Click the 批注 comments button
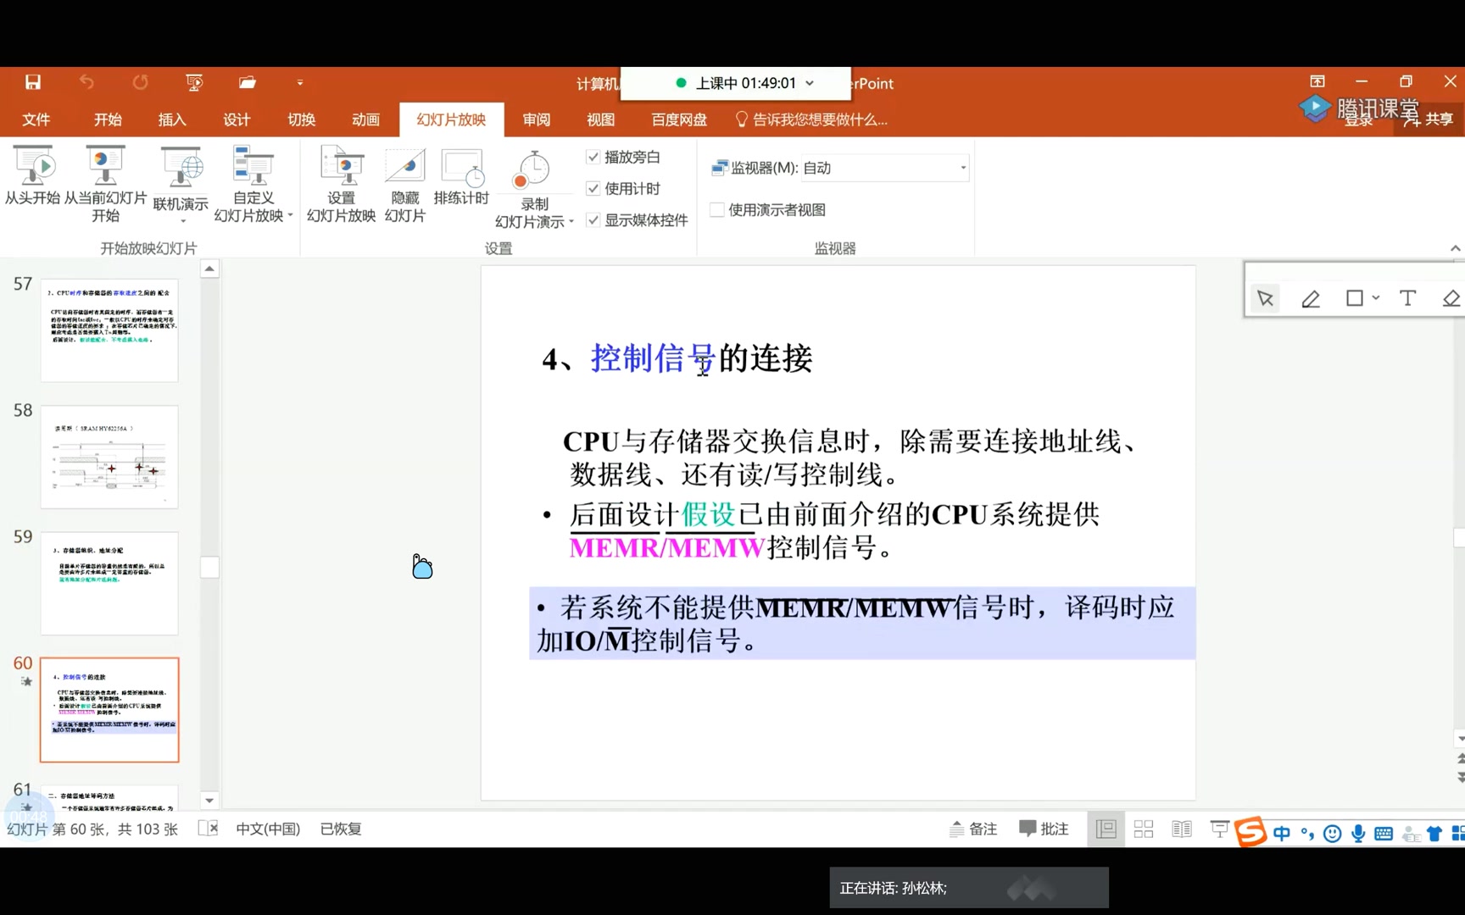Viewport: 1465px width, 915px height. [x=1044, y=829]
